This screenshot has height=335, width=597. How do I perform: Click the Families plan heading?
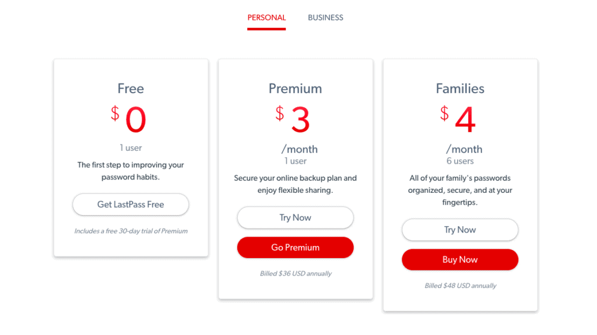(460, 89)
